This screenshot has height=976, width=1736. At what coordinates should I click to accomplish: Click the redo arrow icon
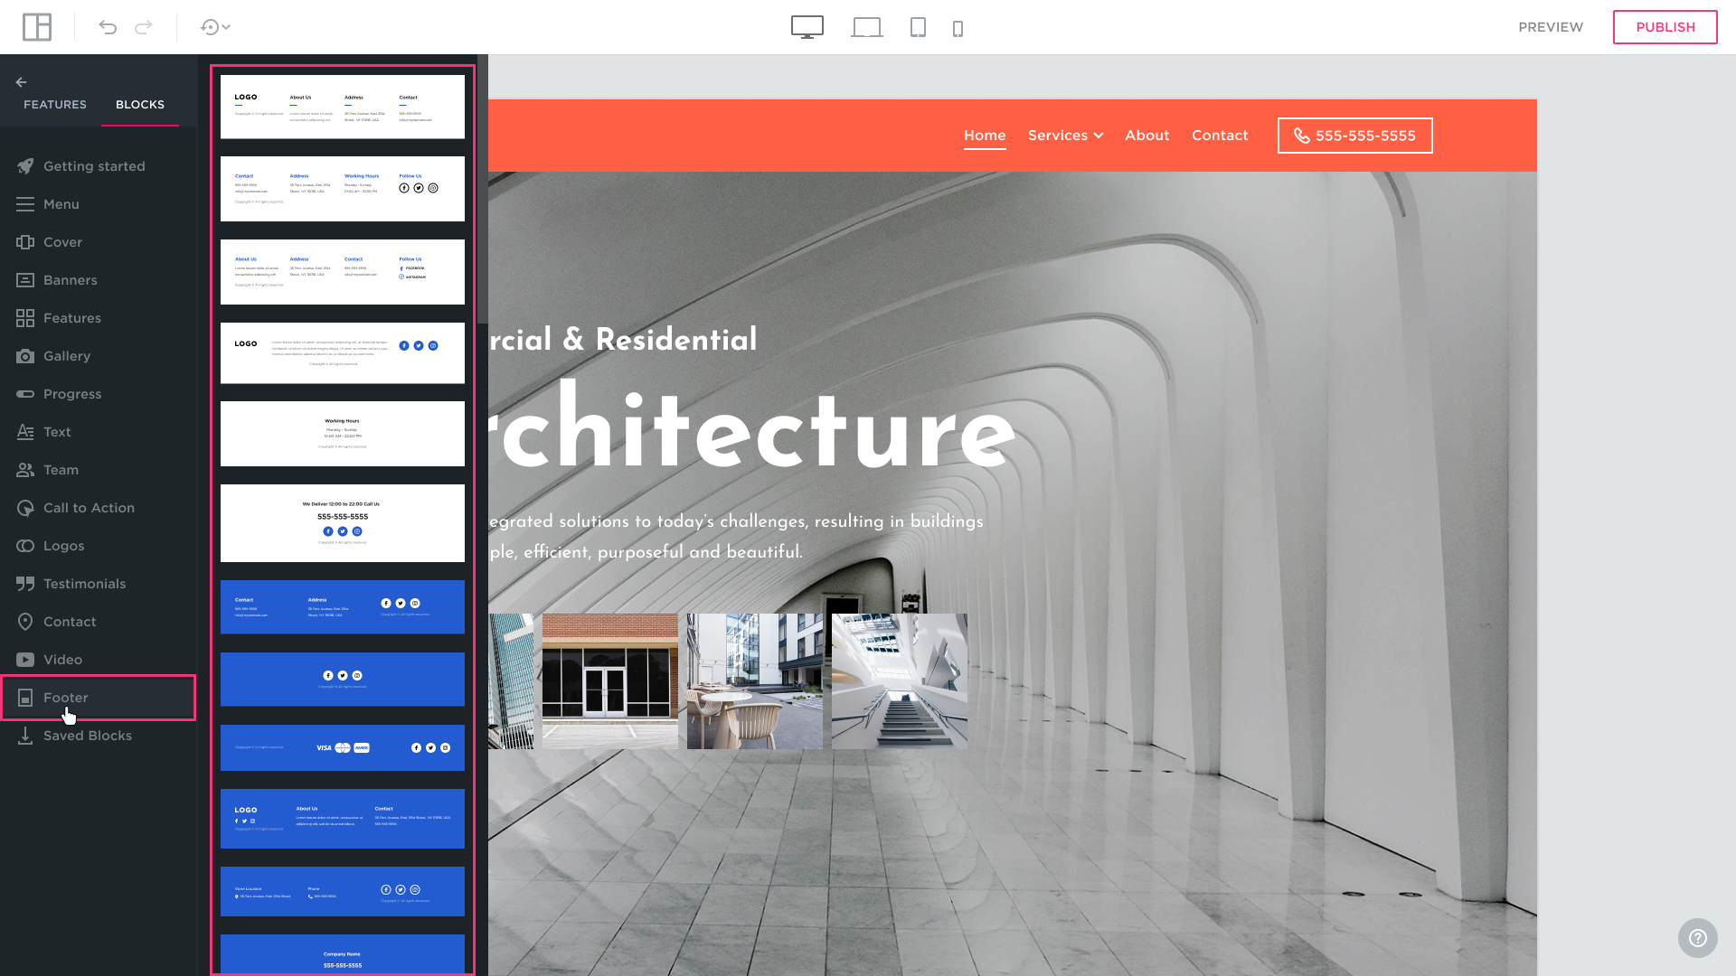pos(144,27)
